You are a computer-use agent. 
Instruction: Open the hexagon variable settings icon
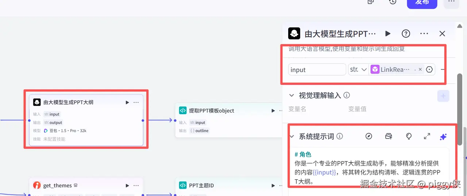(429, 69)
